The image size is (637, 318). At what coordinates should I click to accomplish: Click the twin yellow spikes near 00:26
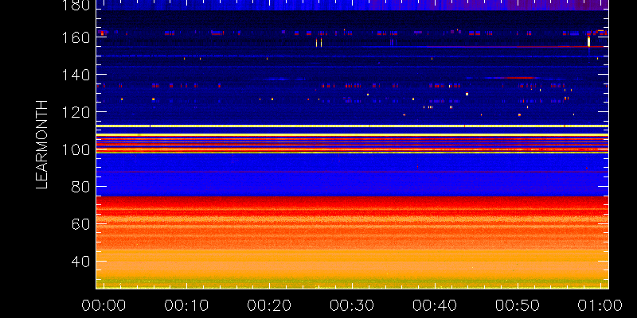click(x=319, y=43)
